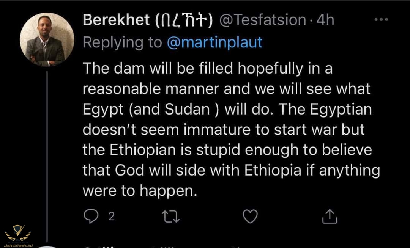Like the tweet with the heart icon

(x=250, y=217)
